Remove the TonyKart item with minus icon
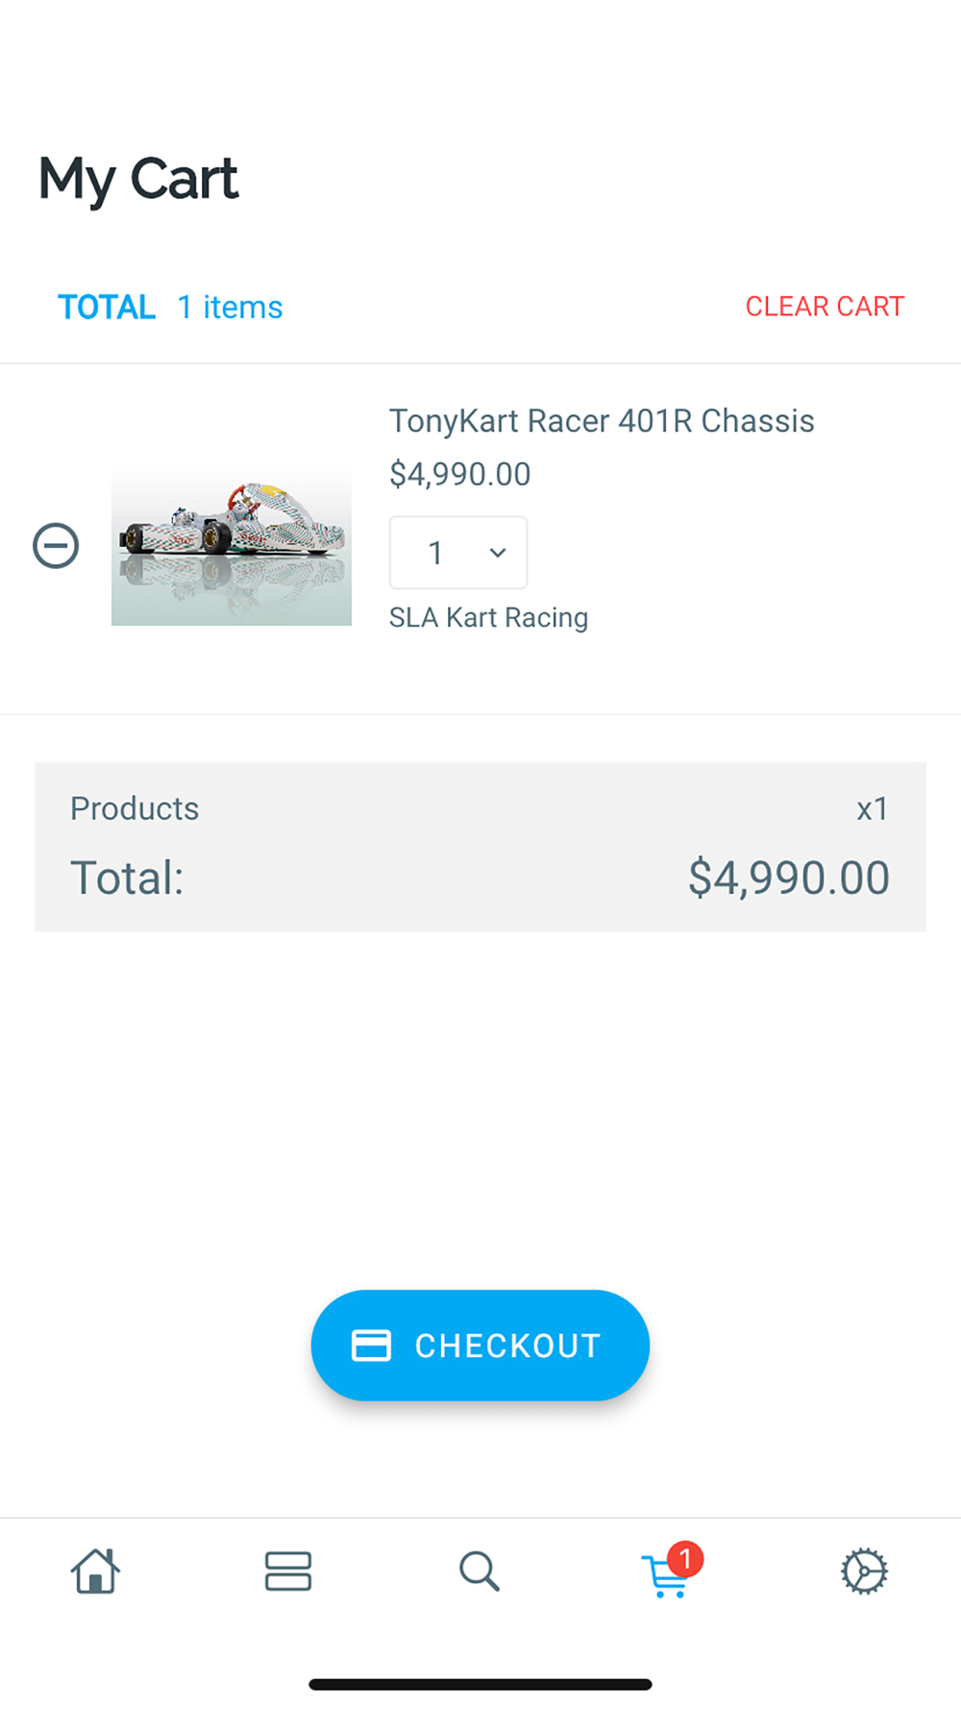The height and width of the screenshot is (1709, 961). point(56,546)
